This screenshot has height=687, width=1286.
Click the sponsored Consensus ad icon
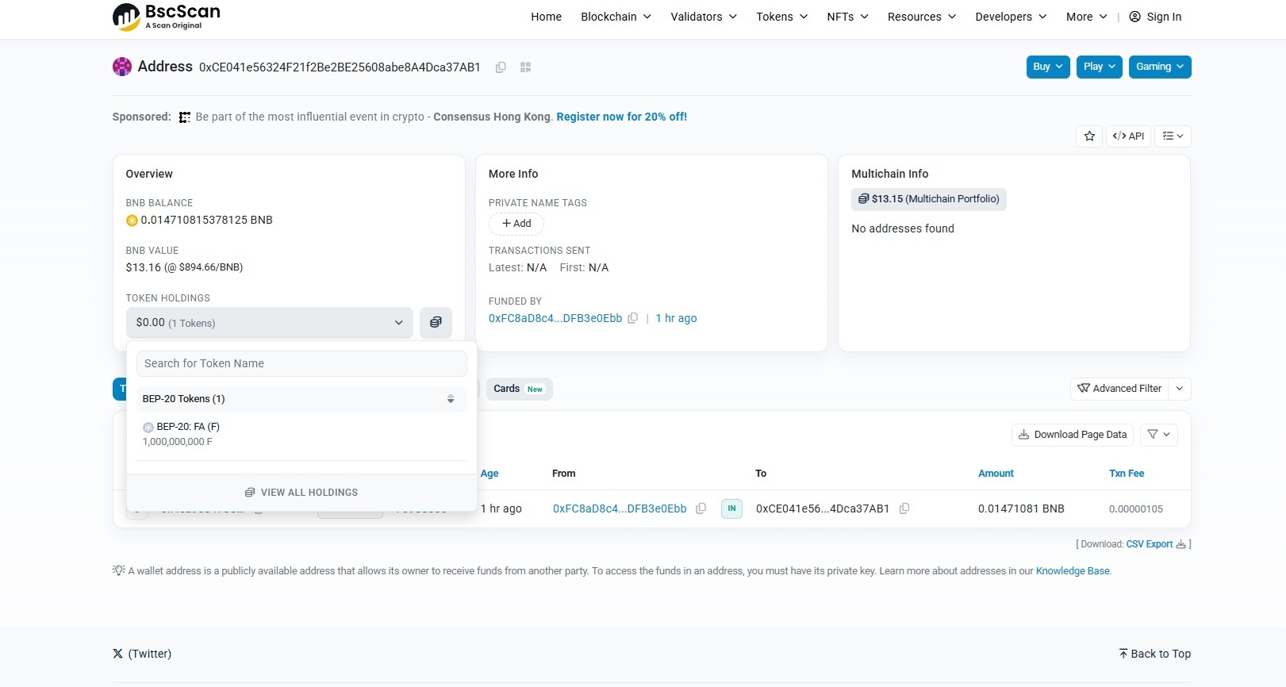point(185,117)
